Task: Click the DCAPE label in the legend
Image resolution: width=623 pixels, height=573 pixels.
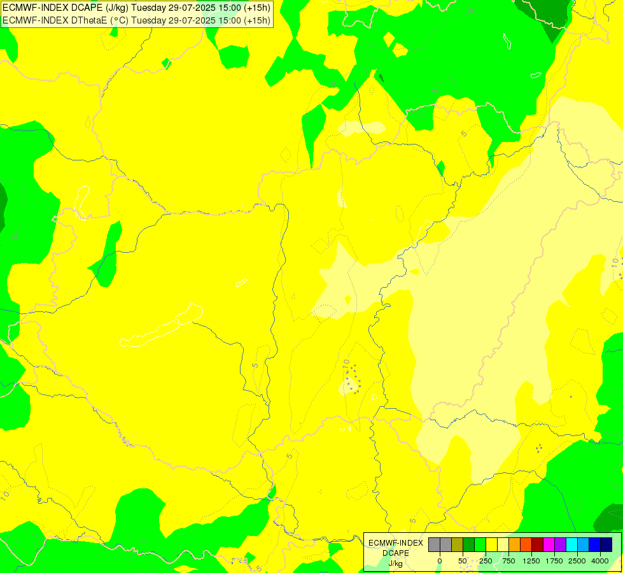Action: click(396, 553)
